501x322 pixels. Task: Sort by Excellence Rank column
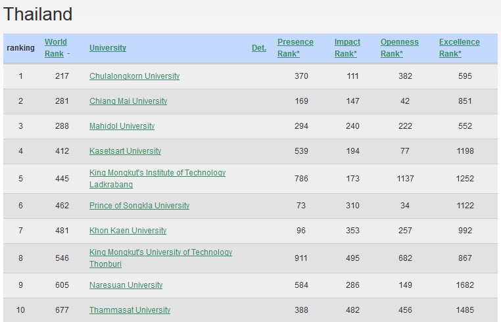(459, 47)
